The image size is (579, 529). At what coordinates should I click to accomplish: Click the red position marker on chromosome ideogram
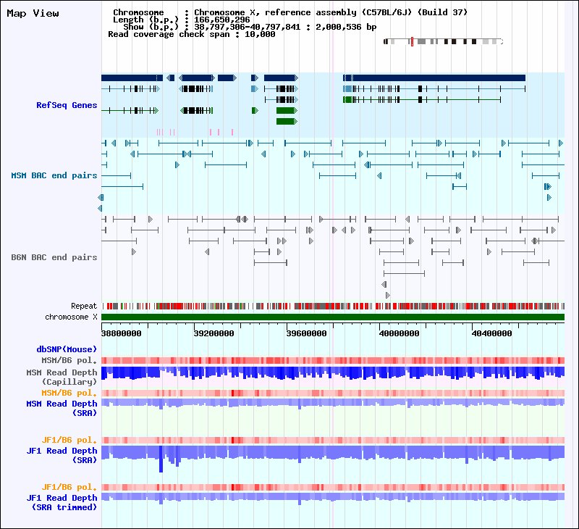[412, 41]
